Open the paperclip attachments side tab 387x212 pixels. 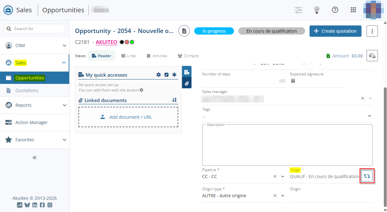pos(187,83)
